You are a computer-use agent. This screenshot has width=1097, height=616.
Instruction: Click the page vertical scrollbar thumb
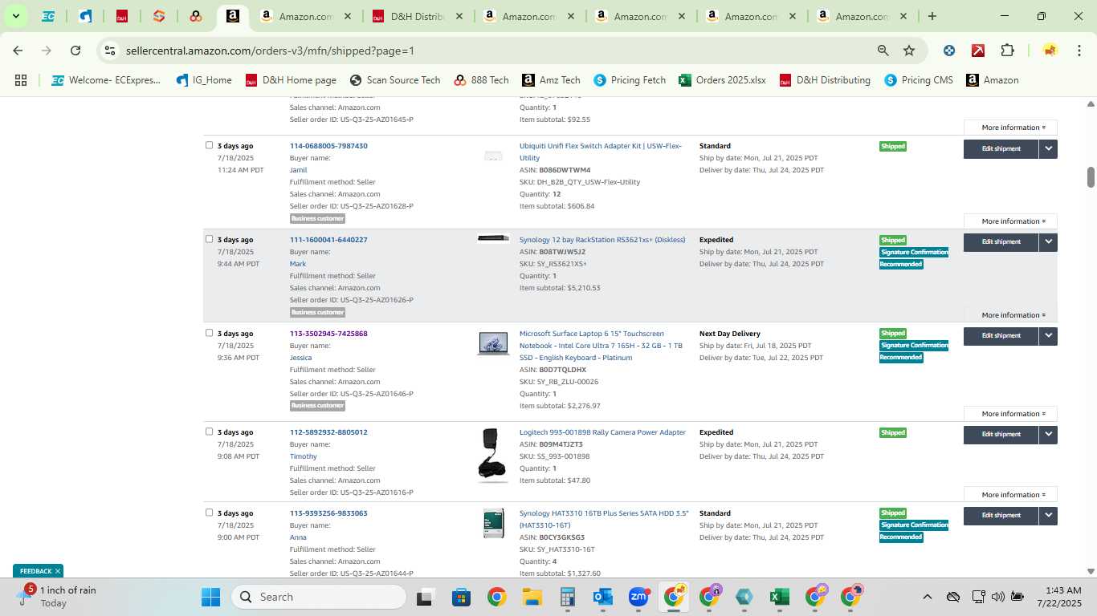[x=1091, y=177]
